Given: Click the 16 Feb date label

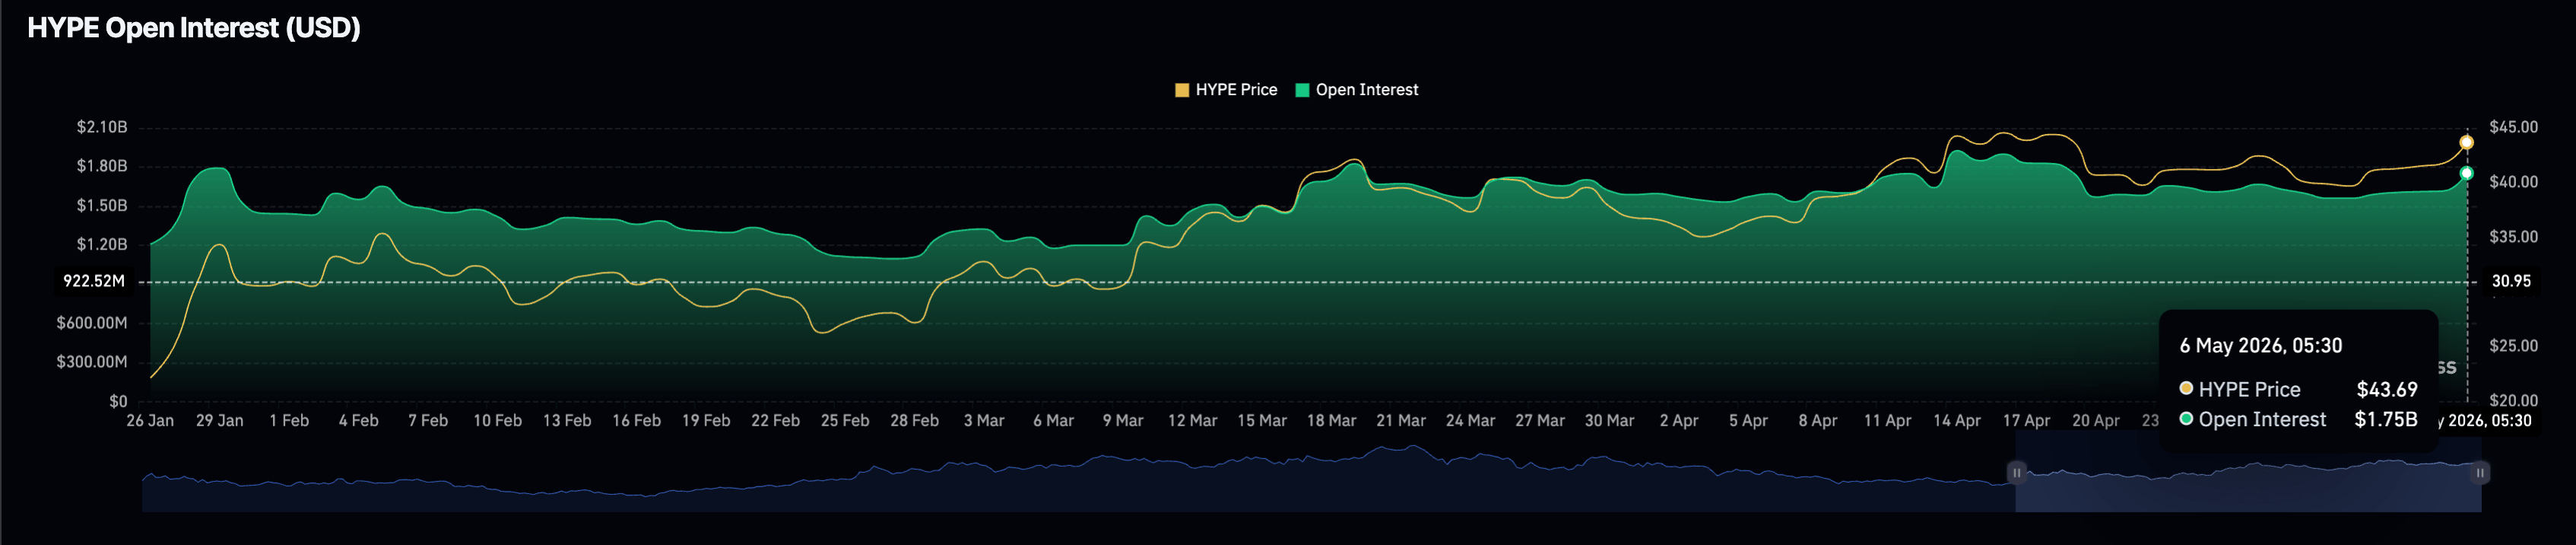Looking at the screenshot, I should (636, 421).
